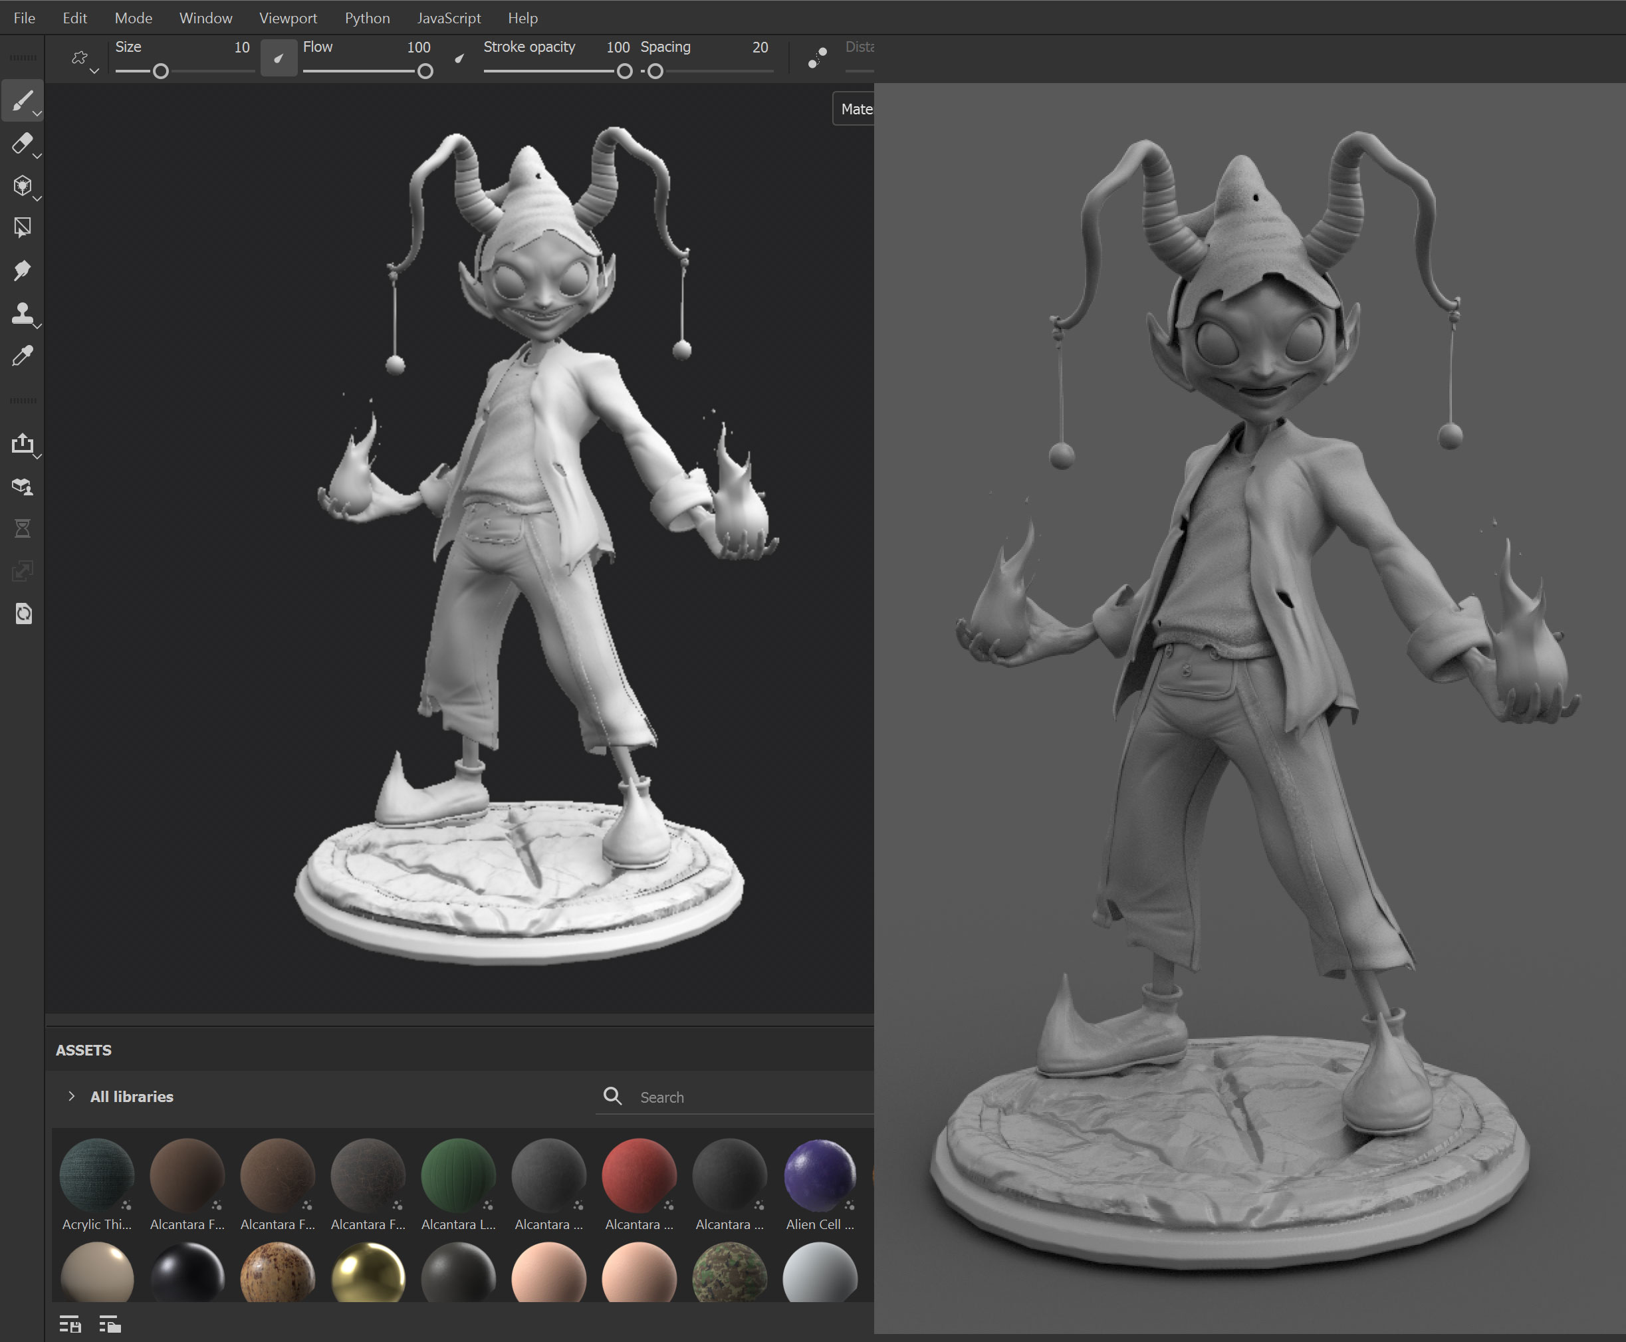1626x1342 pixels.
Task: Open the brush preset dropdown
Action: click(x=82, y=60)
